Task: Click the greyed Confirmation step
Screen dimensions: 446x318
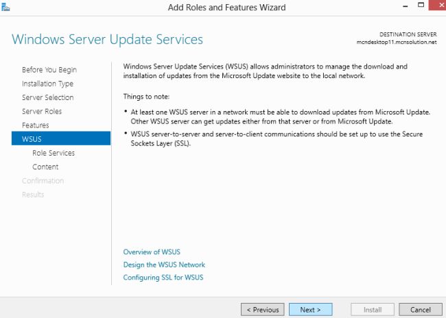Action: tap(43, 181)
